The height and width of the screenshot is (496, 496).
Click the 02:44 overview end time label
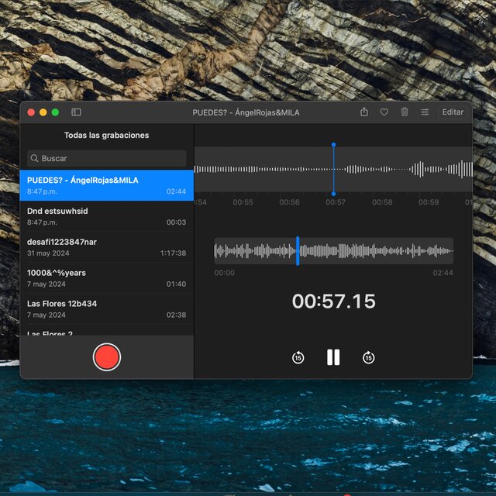pos(443,273)
